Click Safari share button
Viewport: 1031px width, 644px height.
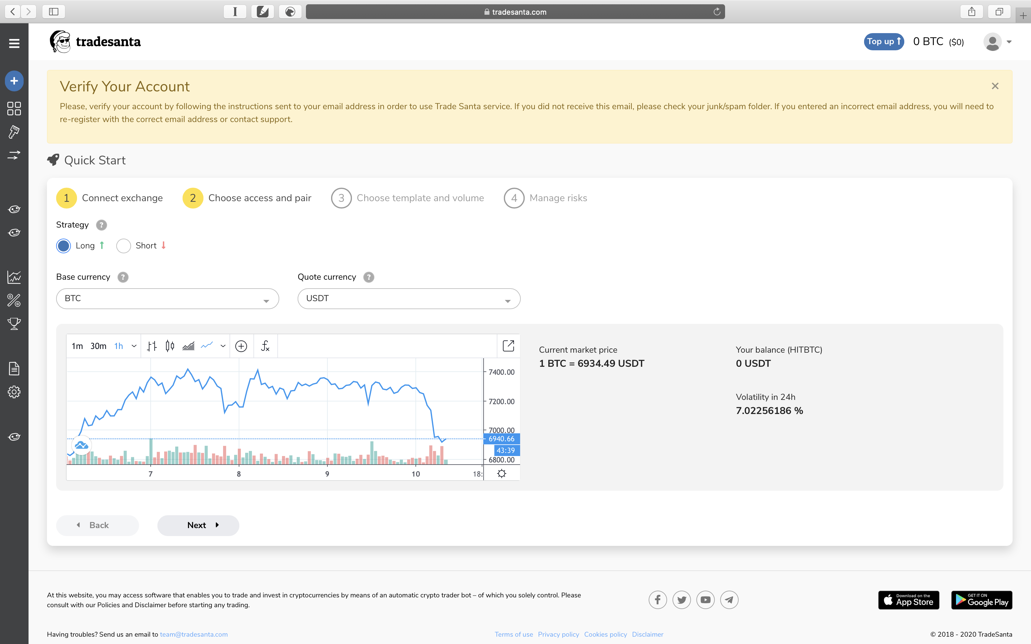pyautogui.click(x=972, y=12)
